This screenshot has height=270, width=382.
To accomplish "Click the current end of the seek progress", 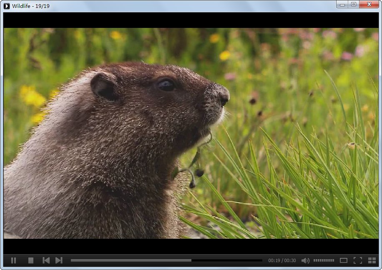I will [191, 260].
